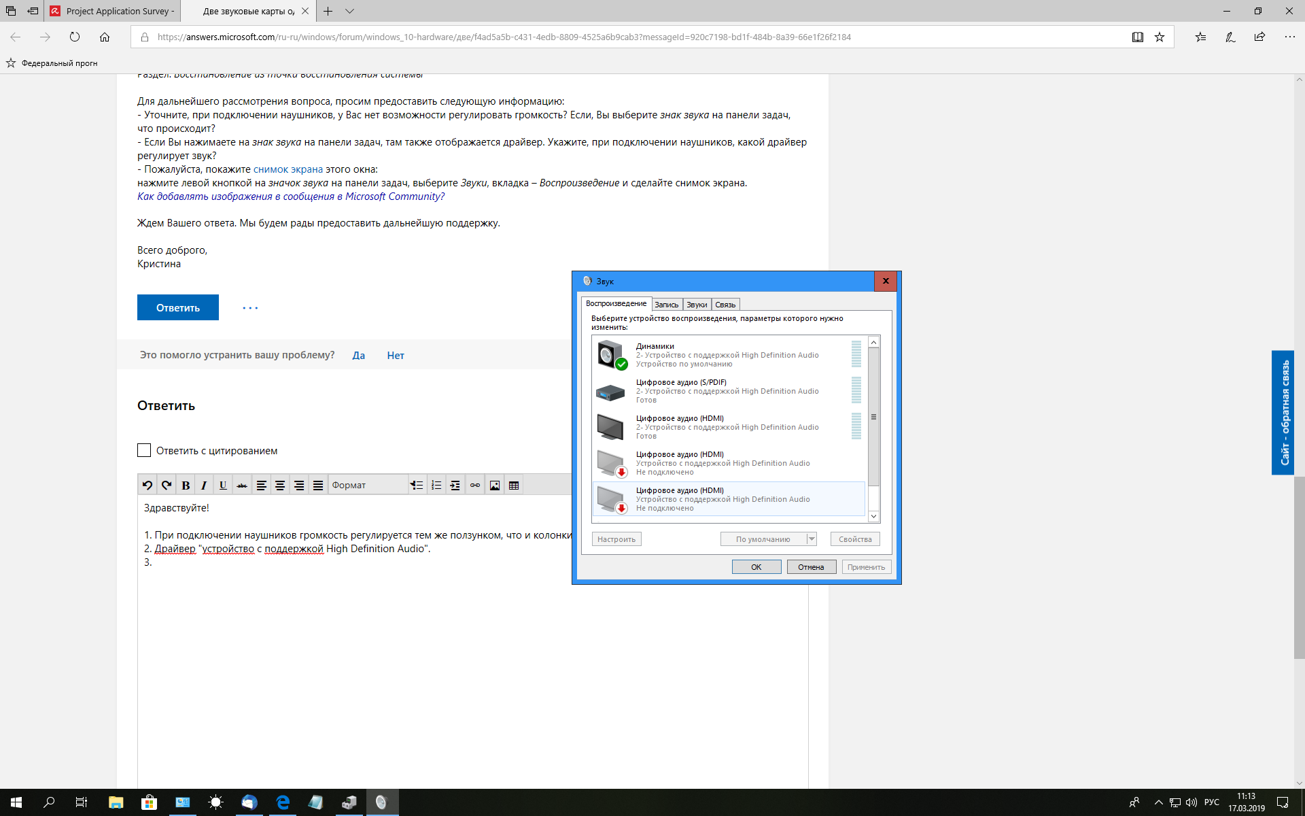
Task: Click the Настроить button
Action: (x=616, y=539)
